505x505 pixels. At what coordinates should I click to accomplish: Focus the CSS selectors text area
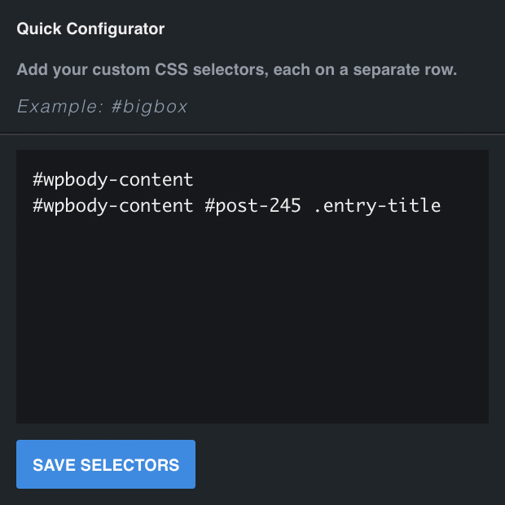[x=253, y=287]
